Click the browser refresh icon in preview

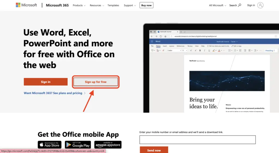(161, 36)
